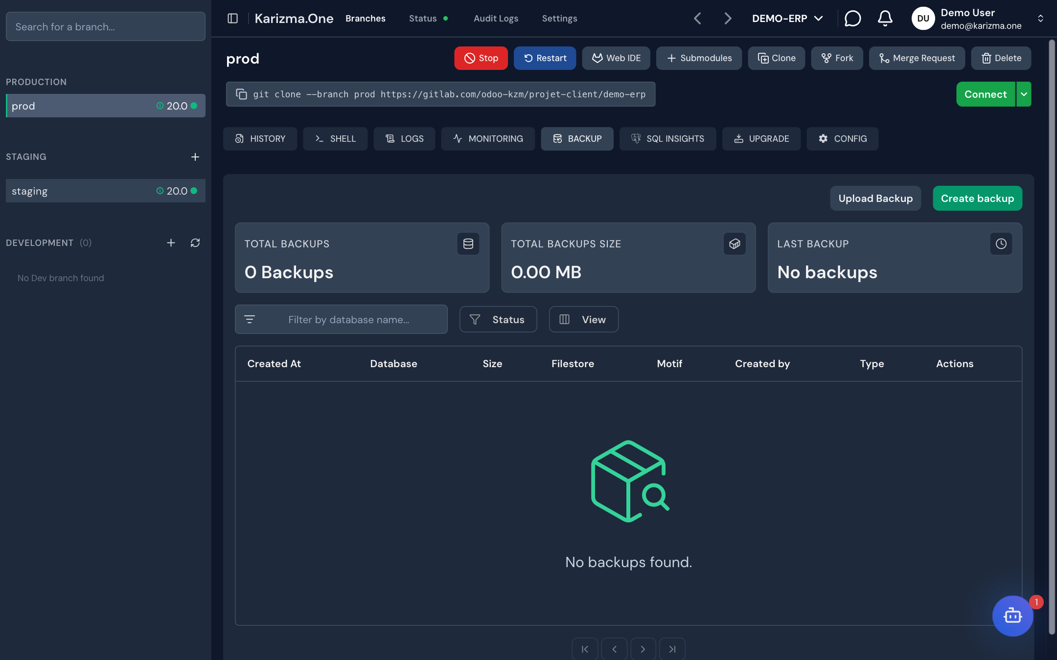
Task: Click Create backup
Action: click(977, 198)
